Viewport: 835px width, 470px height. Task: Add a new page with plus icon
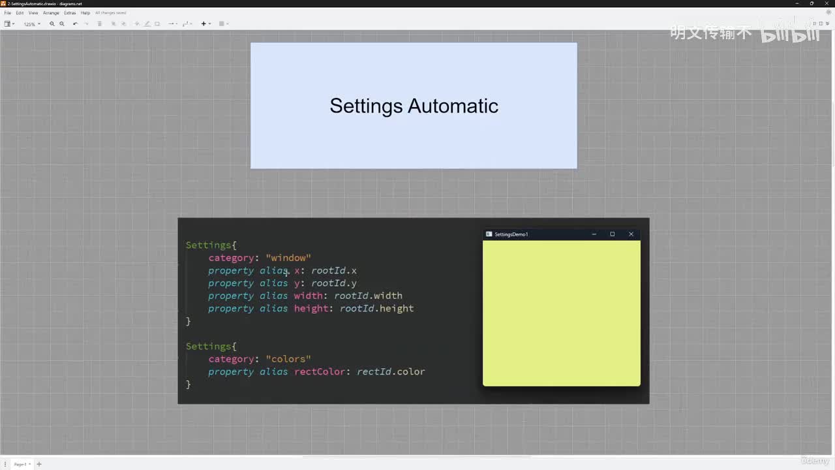tap(38, 464)
